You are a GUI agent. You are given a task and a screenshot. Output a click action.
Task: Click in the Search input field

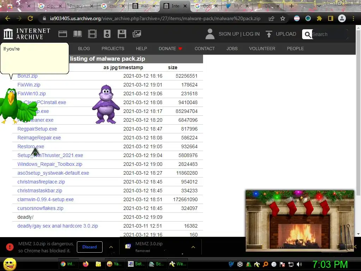(x=330, y=34)
